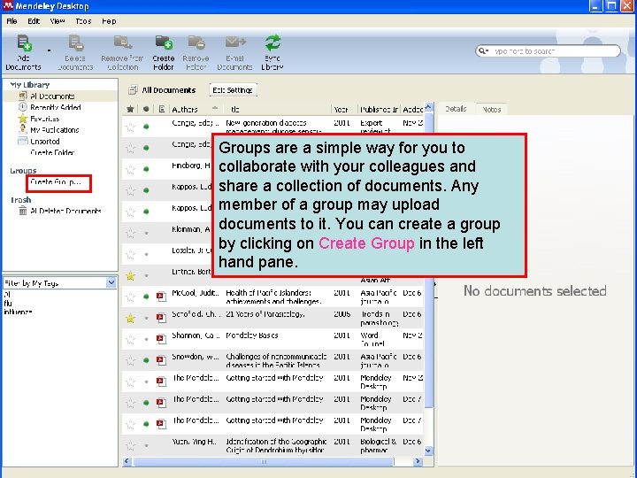Switch to the Notes tab
Screen dimensions: 637x478
click(492, 109)
